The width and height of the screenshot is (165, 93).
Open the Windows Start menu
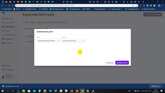click(x=2, y=91)
